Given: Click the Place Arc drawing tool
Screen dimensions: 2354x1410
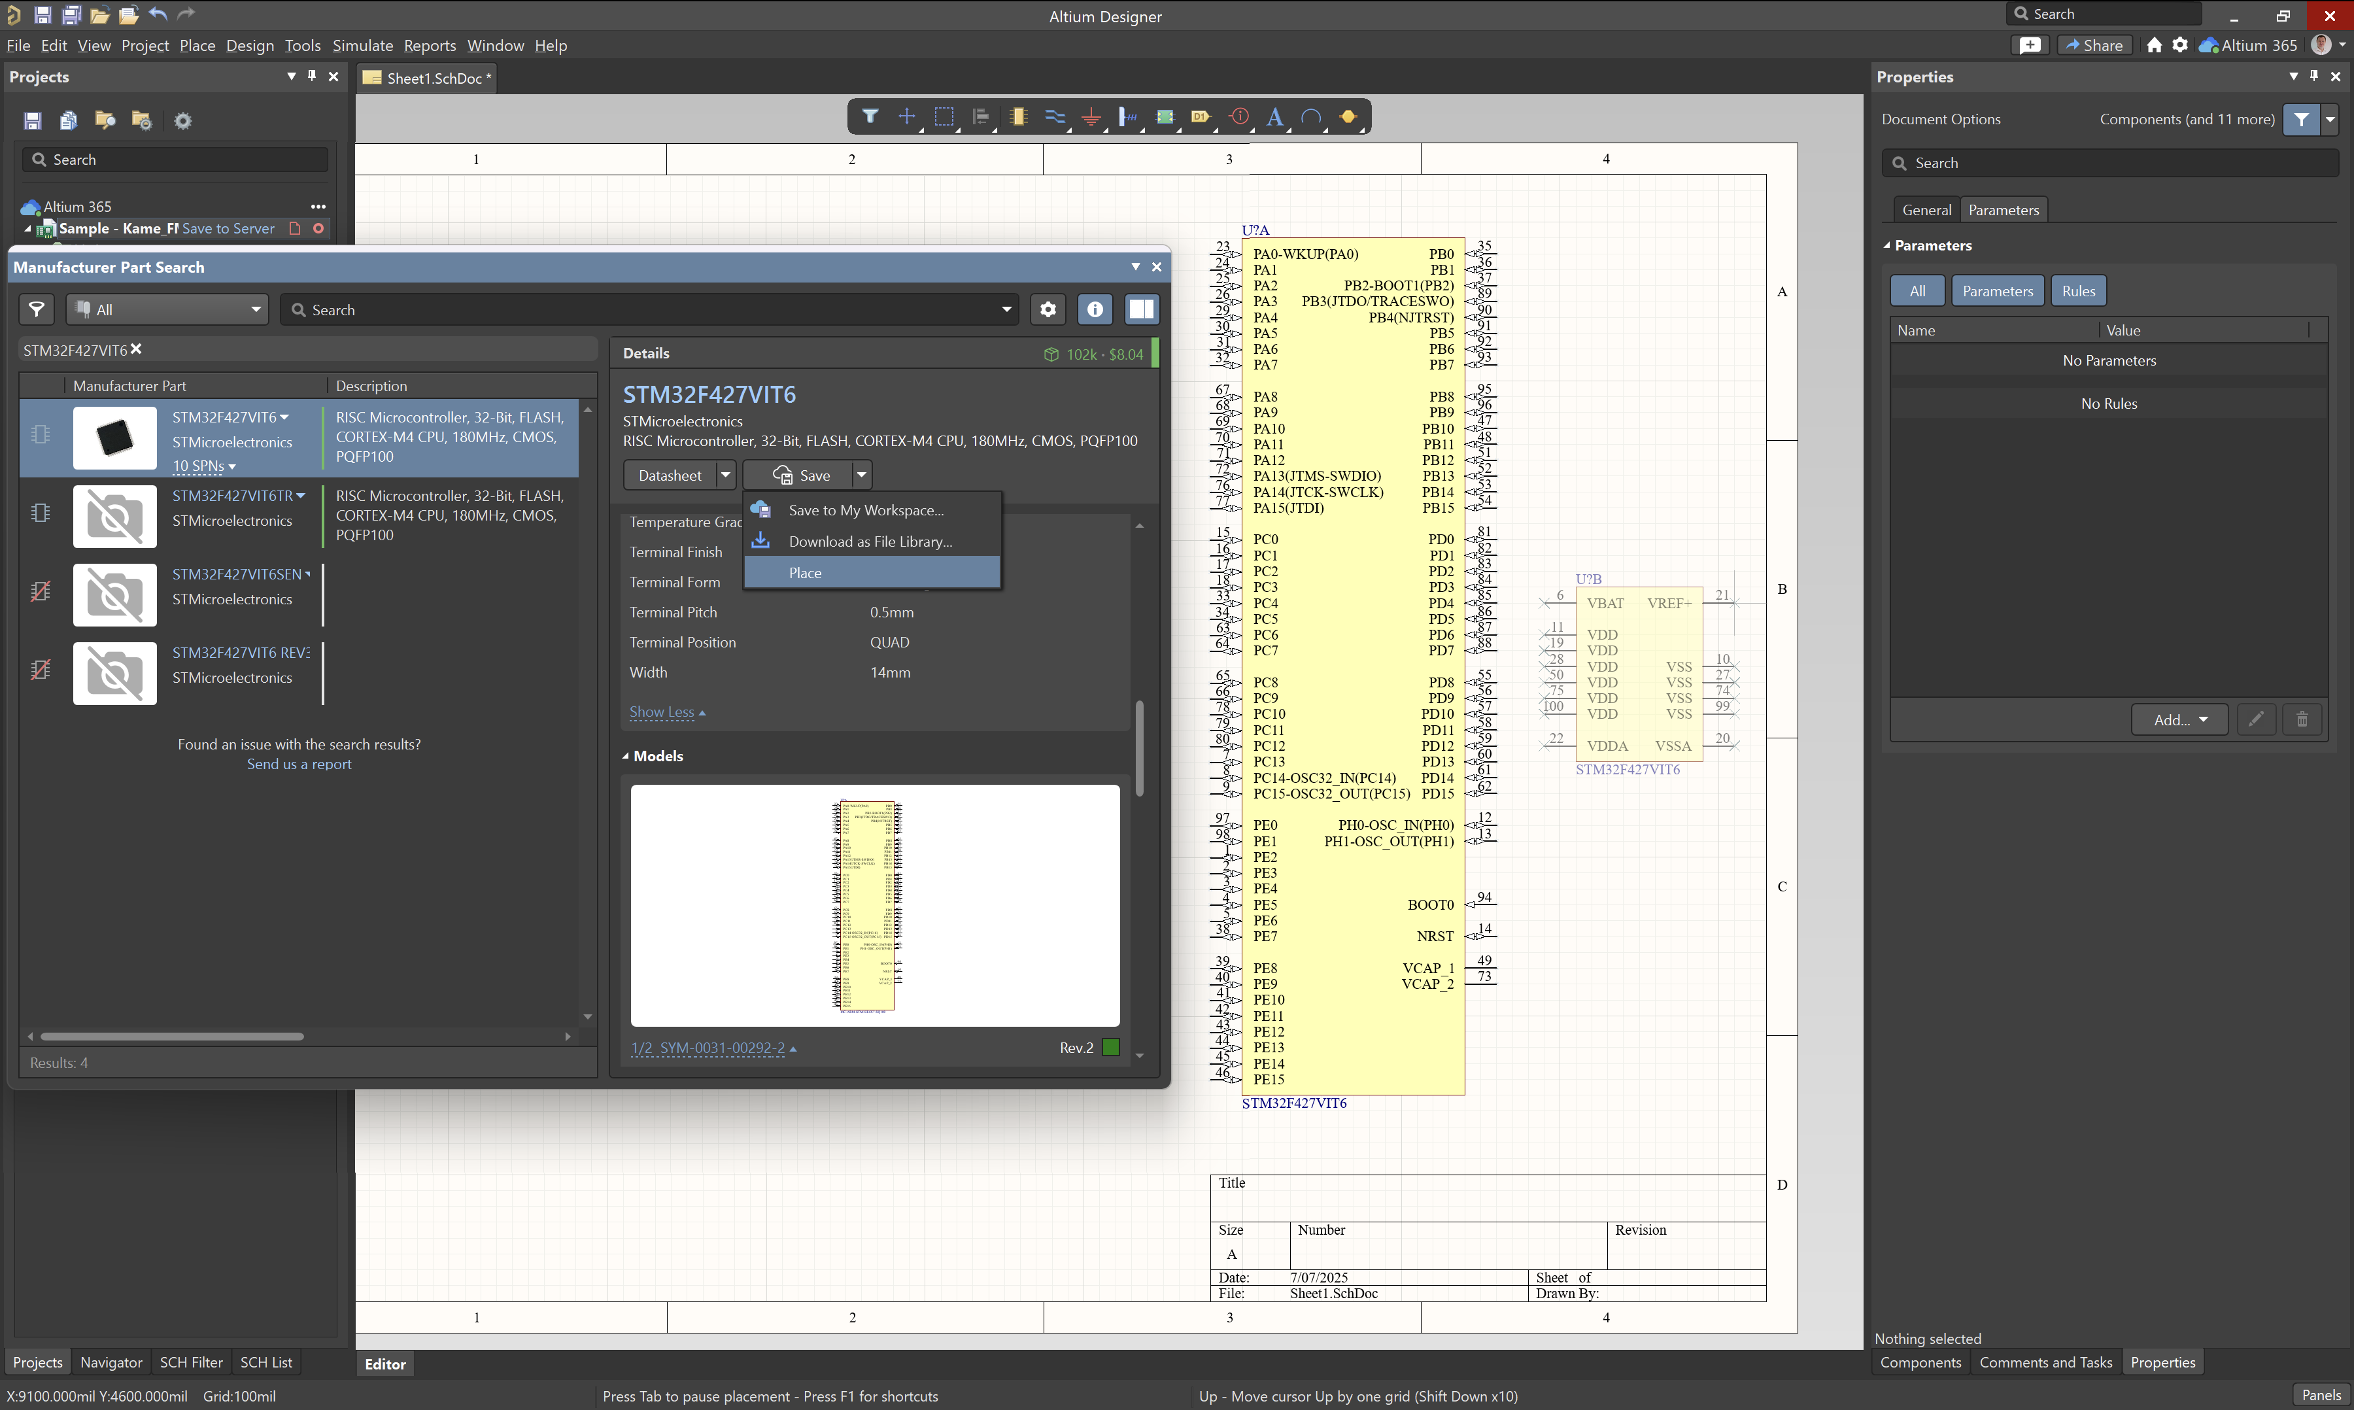Looking at the screenshot, I should point(1311,117).
